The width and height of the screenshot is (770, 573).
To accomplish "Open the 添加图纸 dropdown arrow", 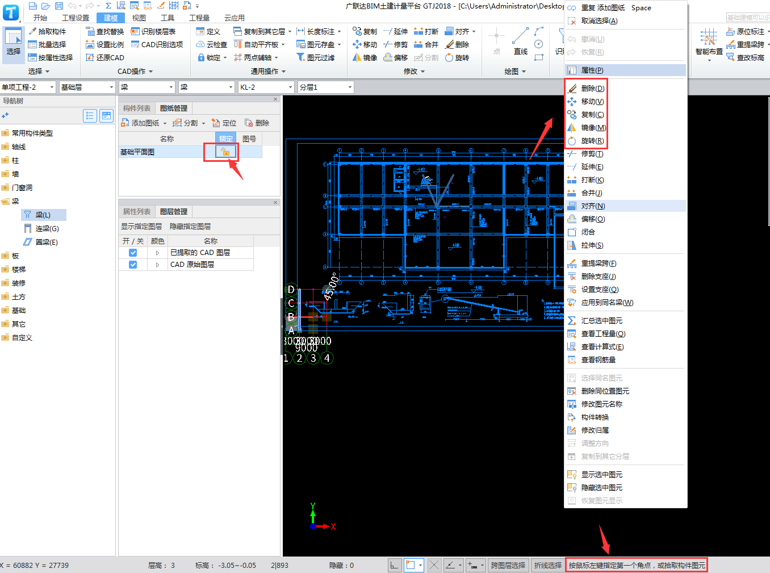I will [165, 123].
